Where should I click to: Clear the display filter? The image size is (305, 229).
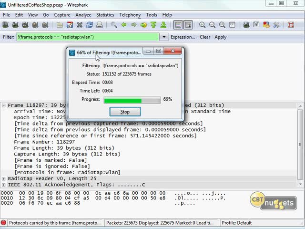coord(205,37)
